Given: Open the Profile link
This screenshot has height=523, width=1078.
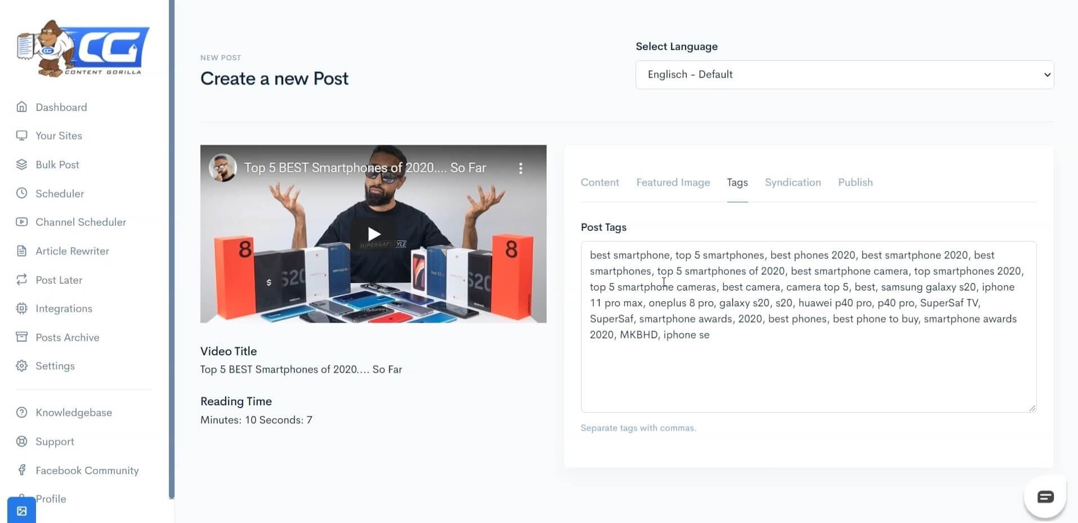Looking at the screenshot, I should tap(51, 499).
